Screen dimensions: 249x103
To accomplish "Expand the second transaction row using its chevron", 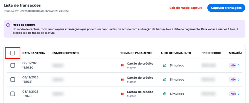I will tap(238, 79).
